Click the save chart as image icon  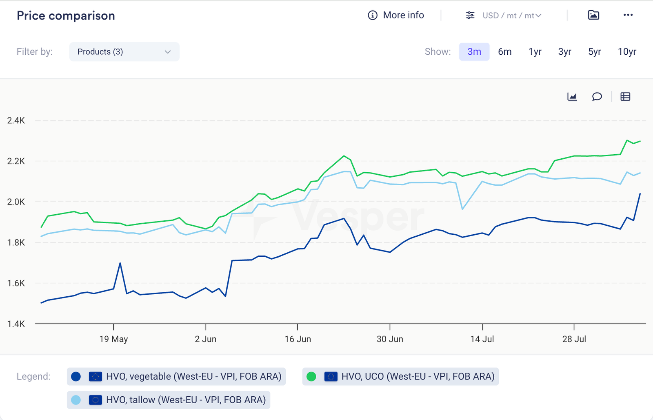pos(593,16)
